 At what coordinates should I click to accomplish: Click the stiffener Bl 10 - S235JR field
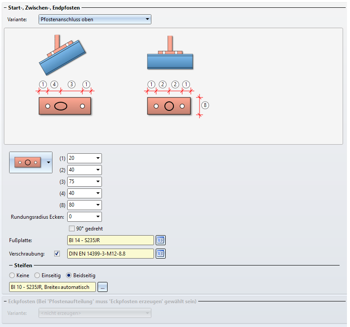(x=52, y=287)
